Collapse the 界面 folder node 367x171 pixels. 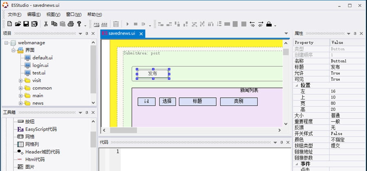pos(13,50)
